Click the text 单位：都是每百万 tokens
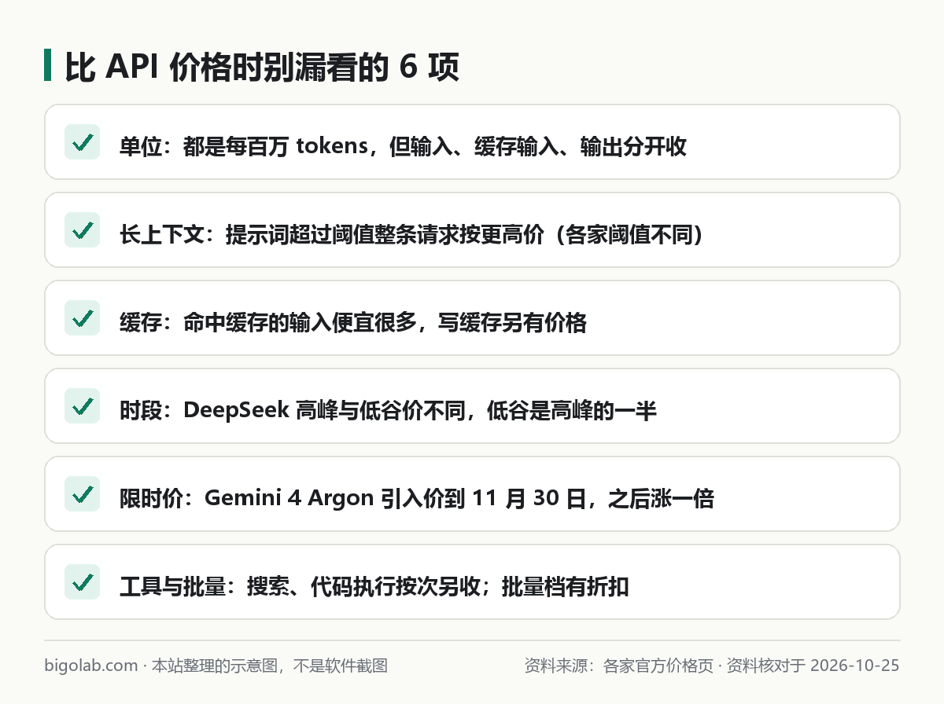 (242, 147)
